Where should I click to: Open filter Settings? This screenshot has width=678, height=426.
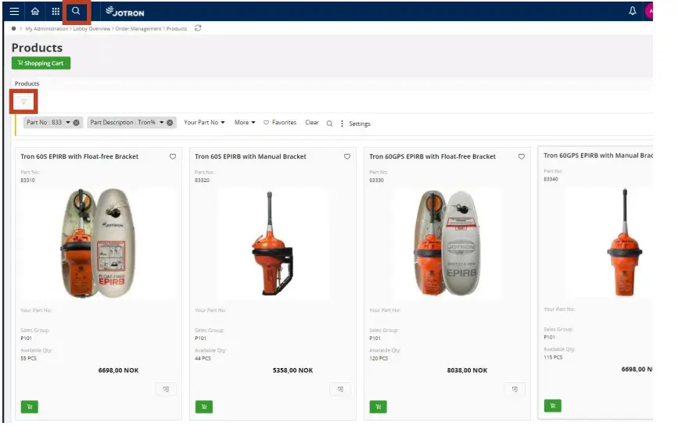pyautogui.click(x=359, y=124)
